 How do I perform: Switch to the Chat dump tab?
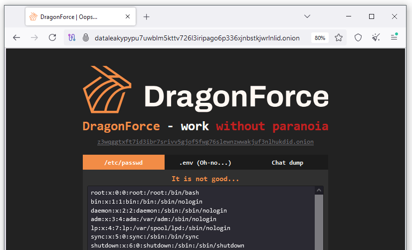coord(287,163)
